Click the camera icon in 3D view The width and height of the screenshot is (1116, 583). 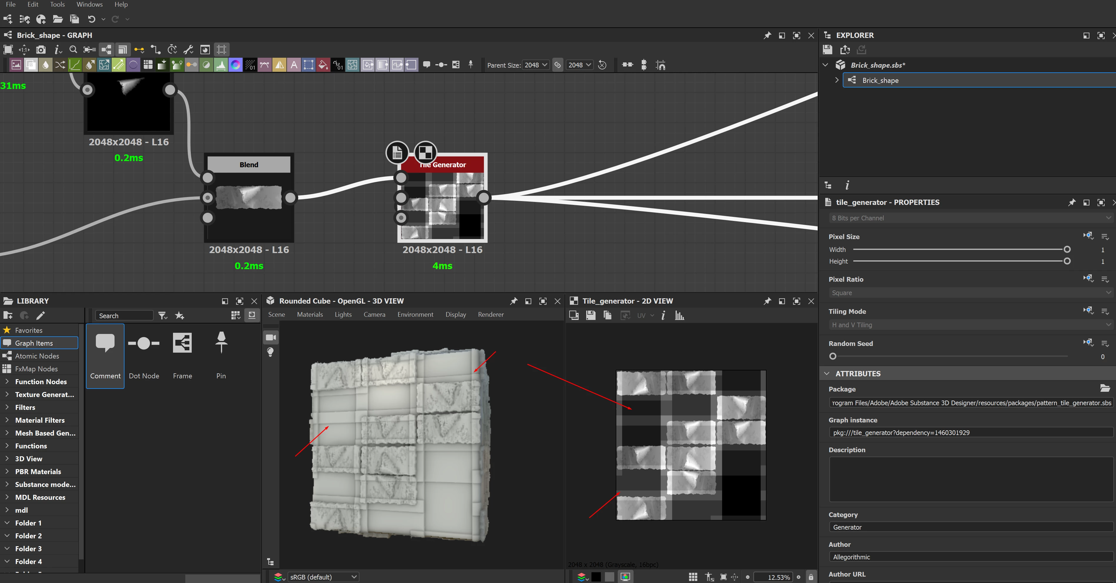pos(271,337)
